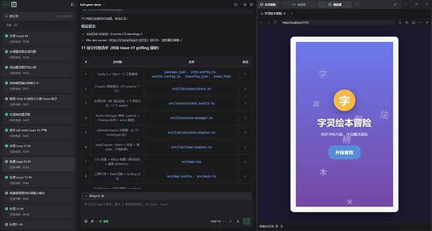Switch to the 实时跟随 tab
The width and height of the screenshot is (432, 231).
[x=269, y=4]
